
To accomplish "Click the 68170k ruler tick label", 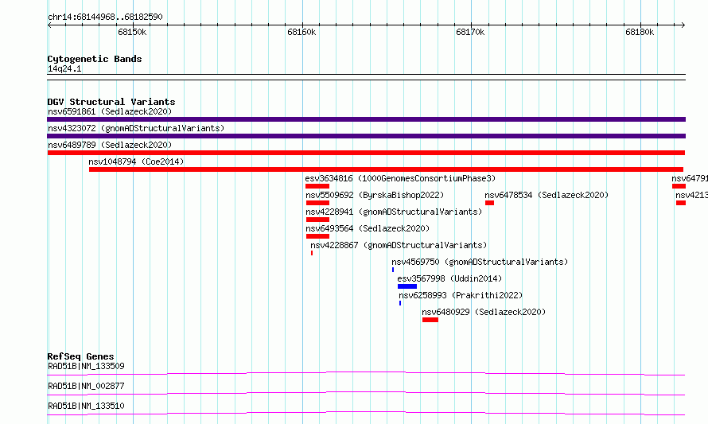I will pyautogui.click(x=470, y=32).
